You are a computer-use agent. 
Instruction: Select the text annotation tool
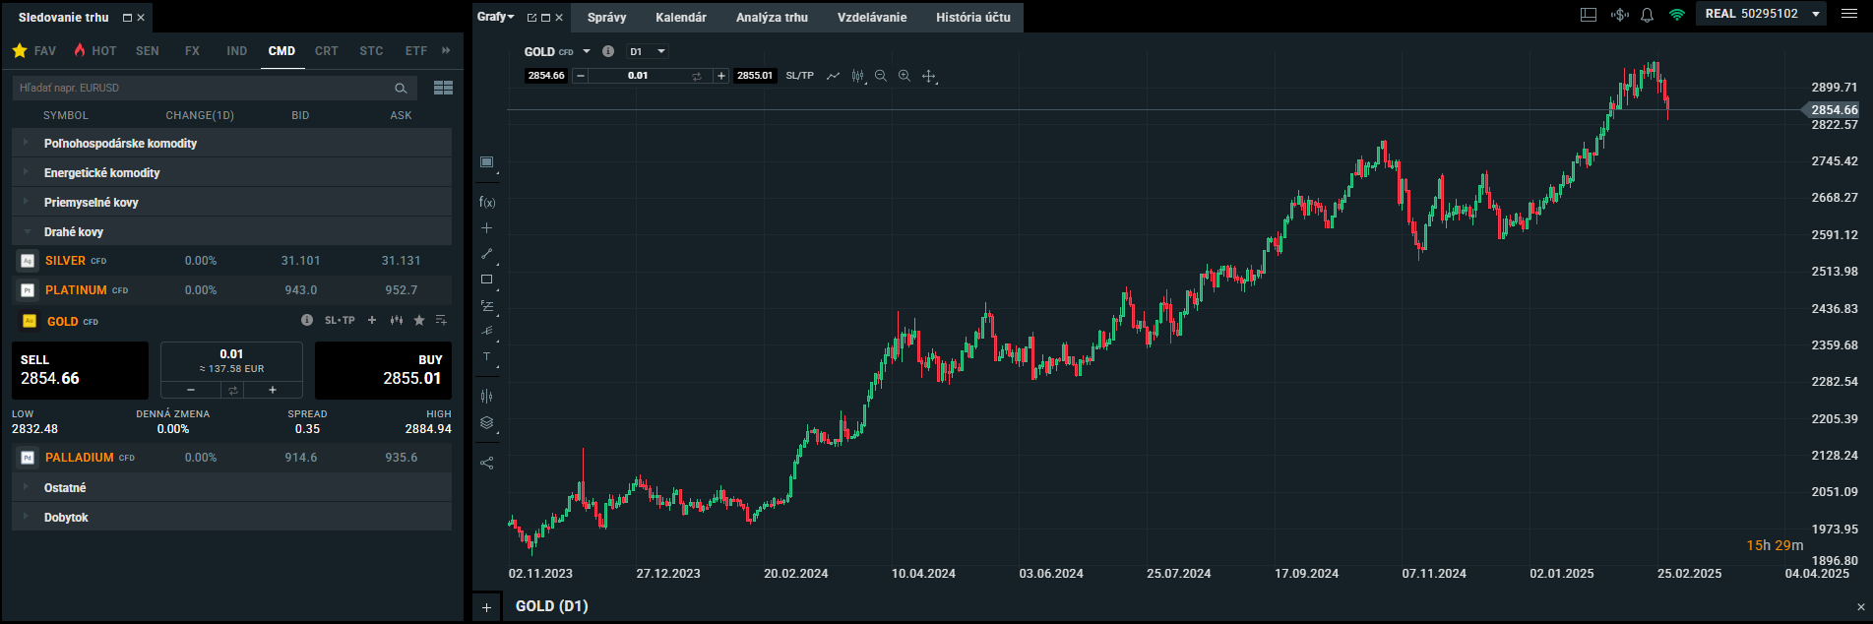pos(486,357)
